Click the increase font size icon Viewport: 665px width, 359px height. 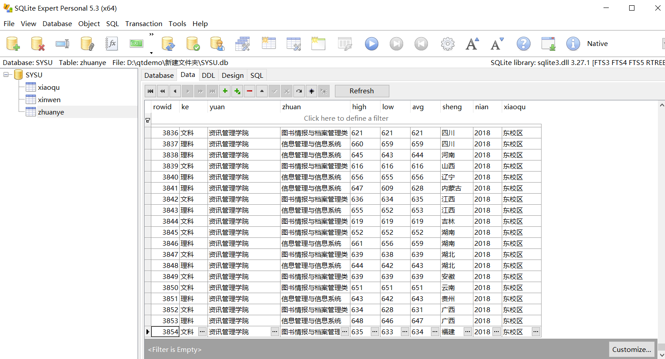(472, 44)
